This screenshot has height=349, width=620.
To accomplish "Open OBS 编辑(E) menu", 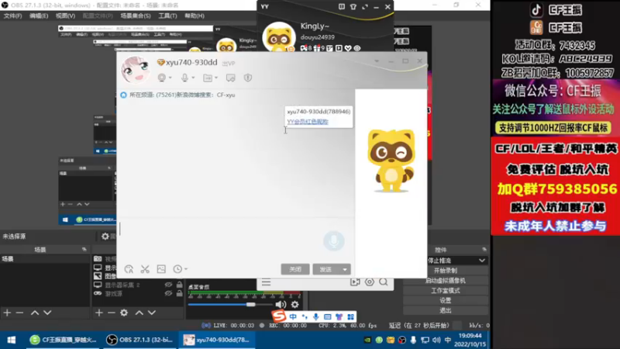I will [39, 16].
